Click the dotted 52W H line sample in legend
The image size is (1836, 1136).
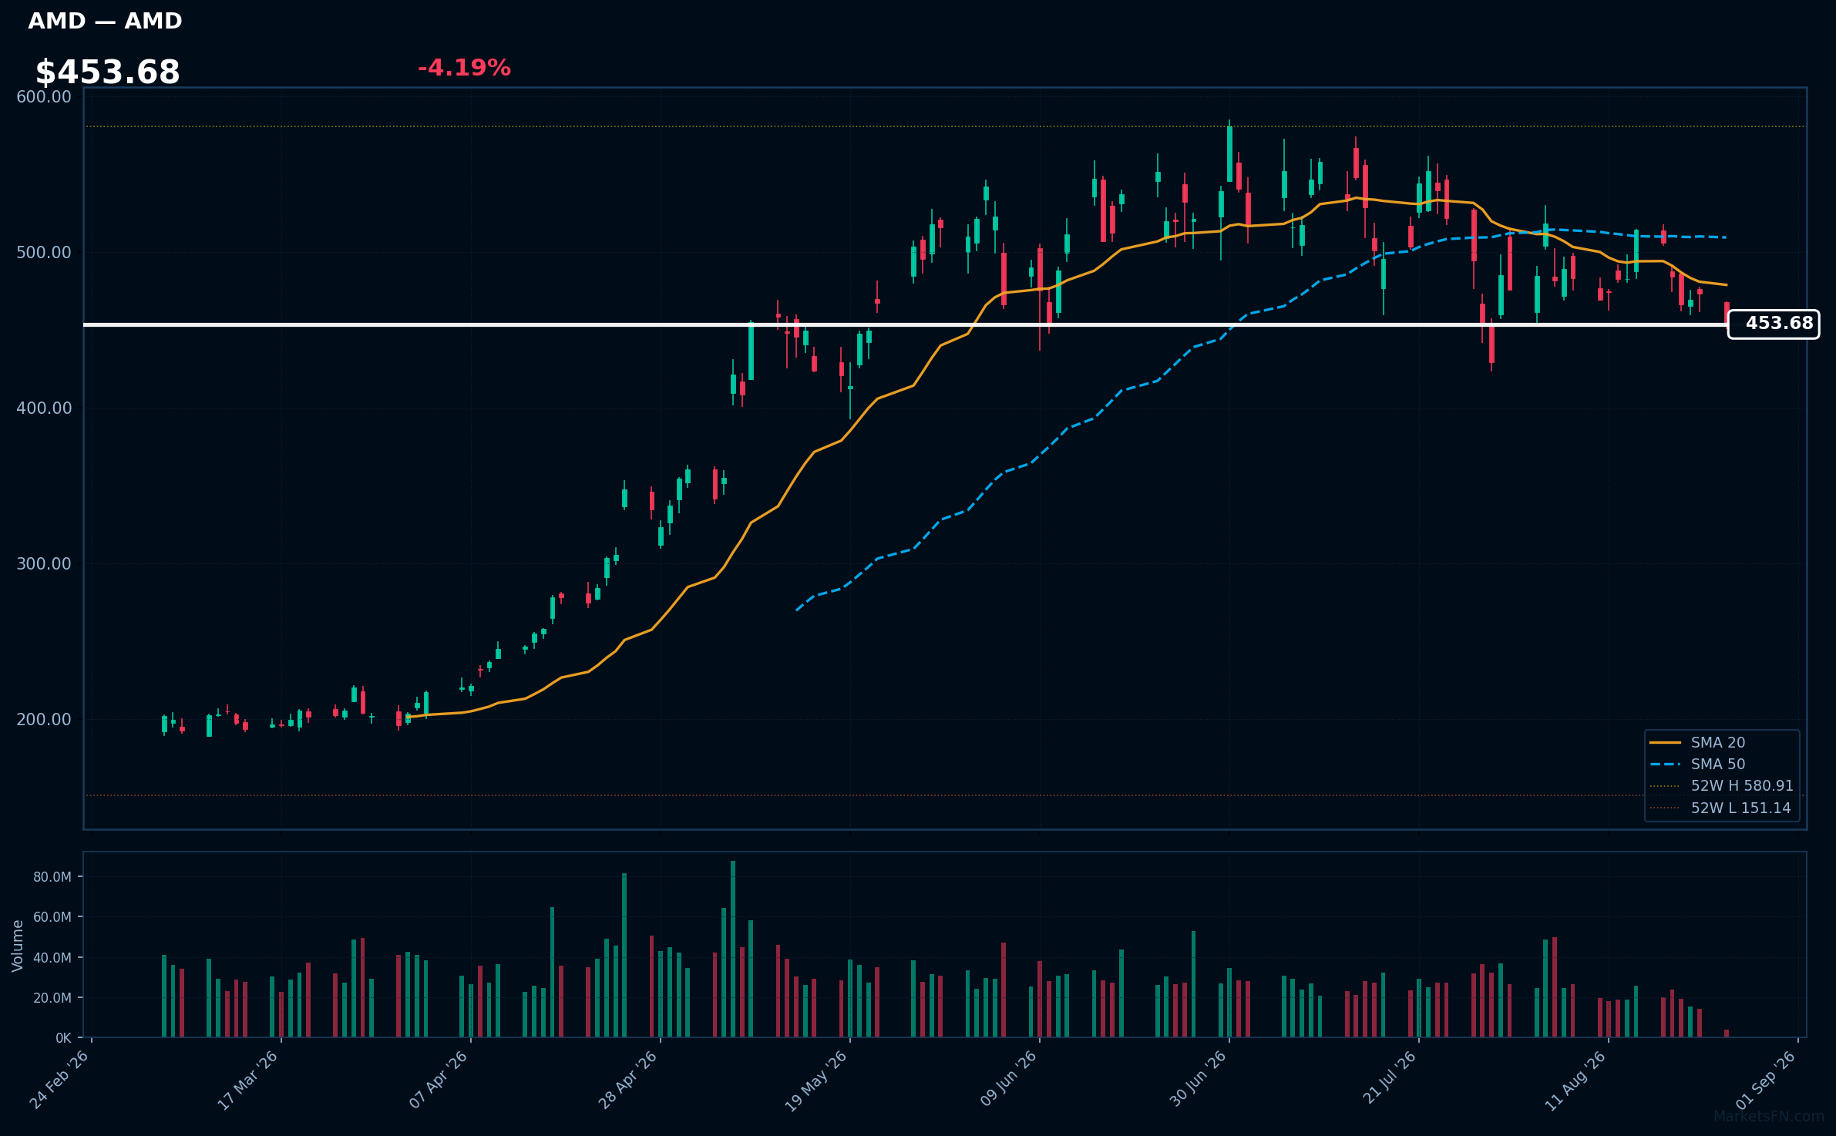click(1665, 786)
